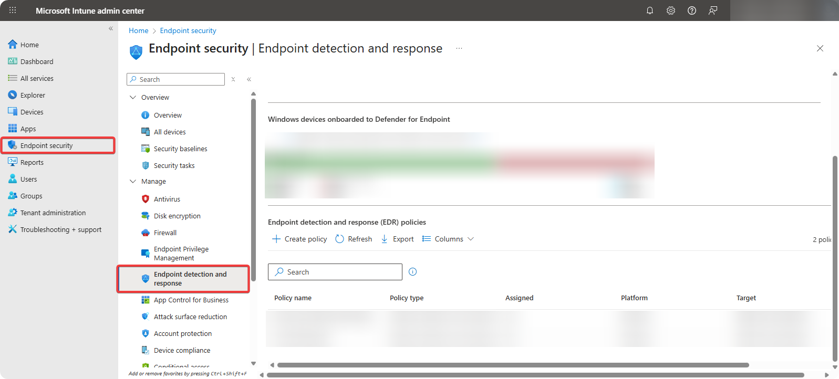Clear the blade menu search with X
This screenshot has width=839, height=379.
(233, 79)
